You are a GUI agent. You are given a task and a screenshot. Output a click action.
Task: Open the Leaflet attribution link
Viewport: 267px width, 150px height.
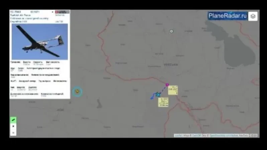tap(177, 135)
